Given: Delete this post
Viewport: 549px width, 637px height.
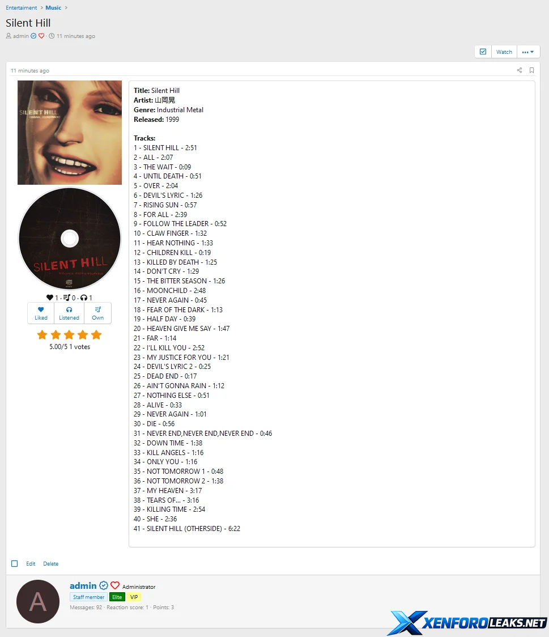Looking at the screenshot, I should [51, 563].
